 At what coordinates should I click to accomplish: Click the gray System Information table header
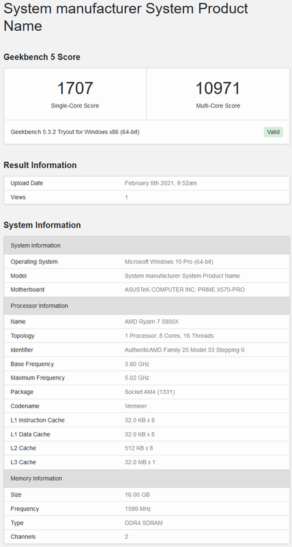(147, 245)
